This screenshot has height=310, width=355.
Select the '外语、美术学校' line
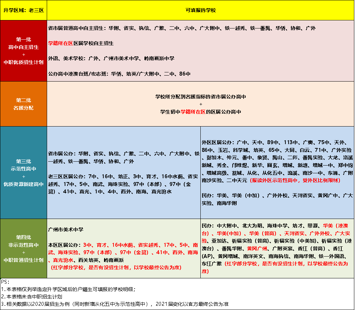click(111, 58)
